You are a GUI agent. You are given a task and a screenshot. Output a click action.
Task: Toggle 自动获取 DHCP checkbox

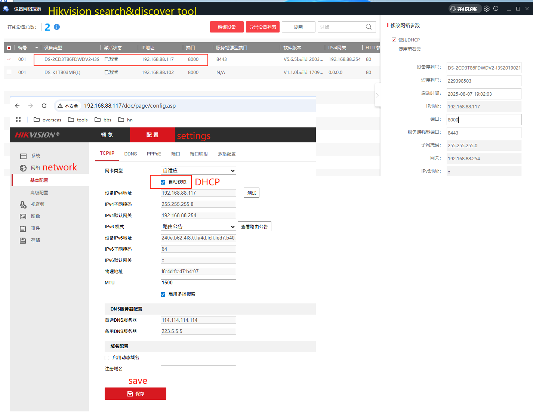[163, 182]
